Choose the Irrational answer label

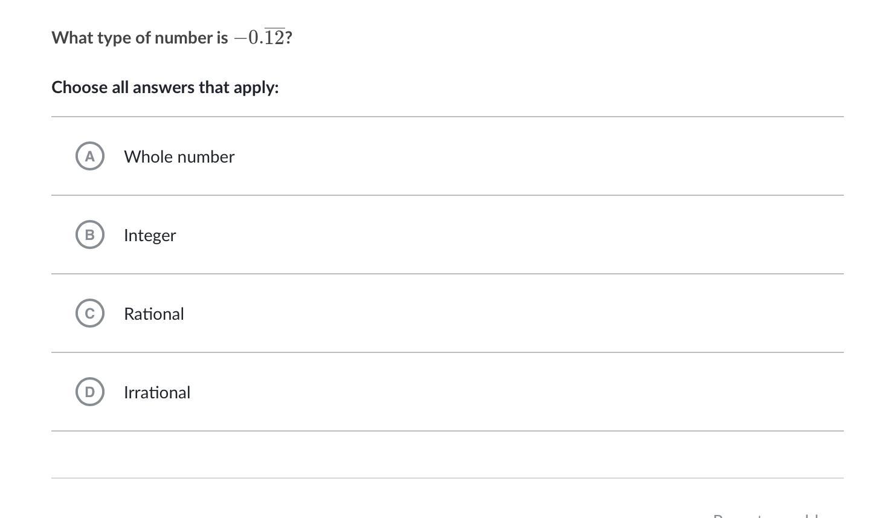[x=157, y=392]
